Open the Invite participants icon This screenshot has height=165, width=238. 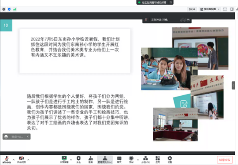(x=90, y=159)
